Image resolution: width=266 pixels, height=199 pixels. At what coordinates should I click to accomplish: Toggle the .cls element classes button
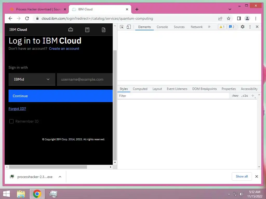pyautogui.click(x=244, y=96)
